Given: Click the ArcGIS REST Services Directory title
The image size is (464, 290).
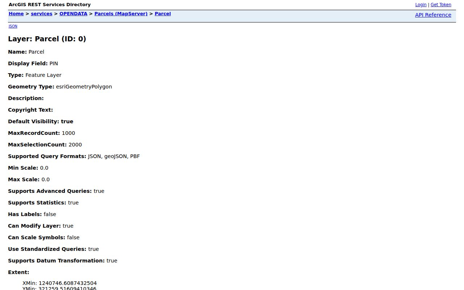Looking at the screenshot, I should (x=50, y=5).
